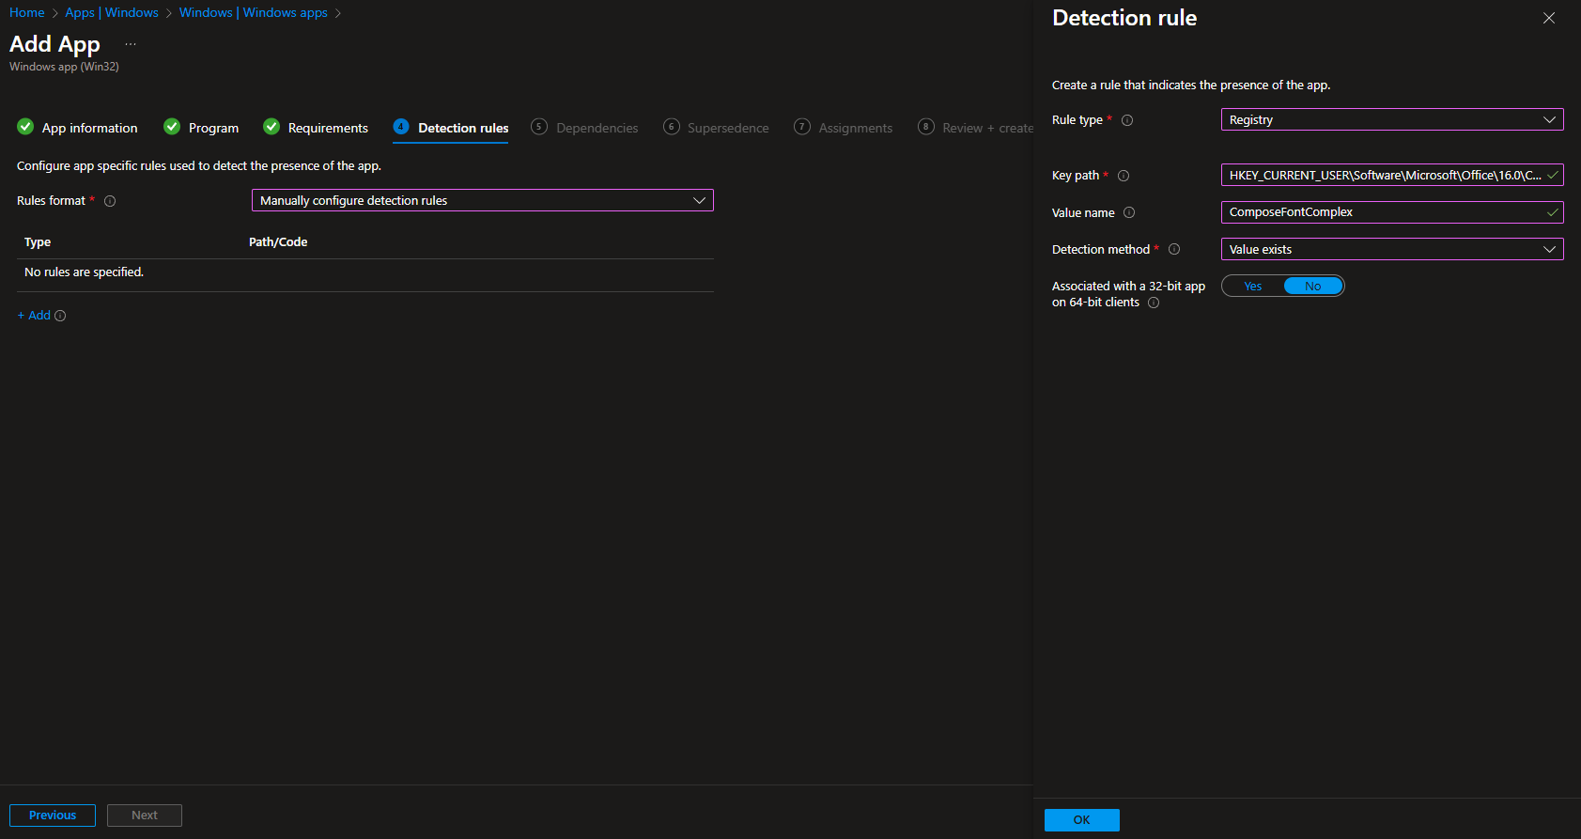Click the + Add rule link

click(34, 316)
